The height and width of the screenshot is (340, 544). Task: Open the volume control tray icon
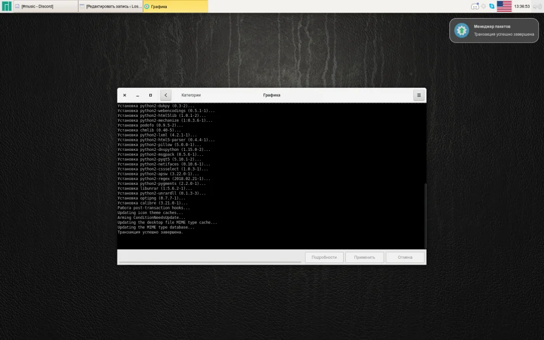click(x=537, y=6)
